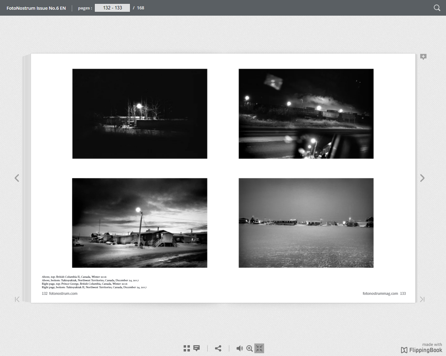Click the fotonostrummag.com footer text
The width and height of the screenshot is (446, 356).
pyautogui.click(x=380, y=293)
